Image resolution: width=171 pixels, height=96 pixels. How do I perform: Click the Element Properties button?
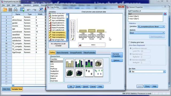coord(117,55)
